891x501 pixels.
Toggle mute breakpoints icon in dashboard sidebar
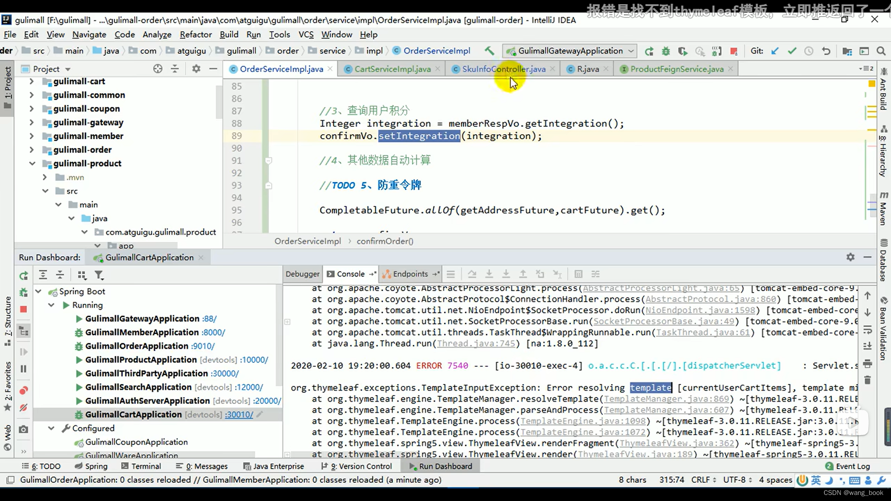24,408
